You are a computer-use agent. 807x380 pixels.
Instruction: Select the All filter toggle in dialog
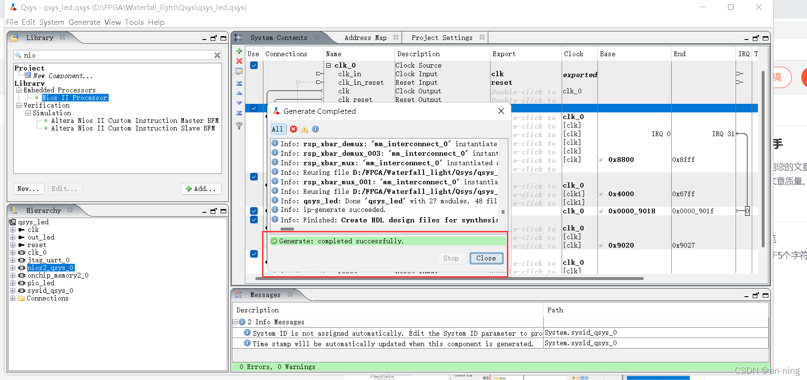[x=278, y=129]
